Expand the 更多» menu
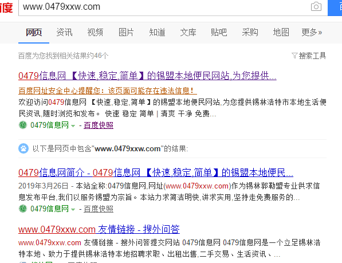Viewport: 342px width, 263px height. point(312,32)
